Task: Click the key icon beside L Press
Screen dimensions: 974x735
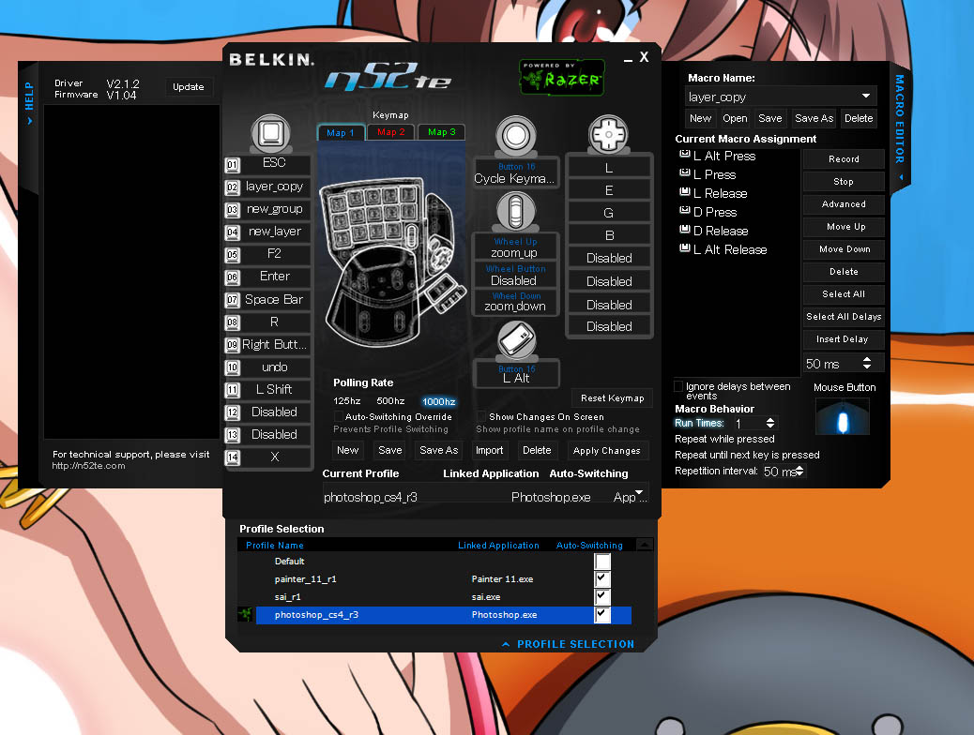Action: tap(685, 173)
